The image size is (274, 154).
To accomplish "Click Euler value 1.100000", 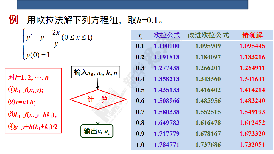I will tap(167, 46).
